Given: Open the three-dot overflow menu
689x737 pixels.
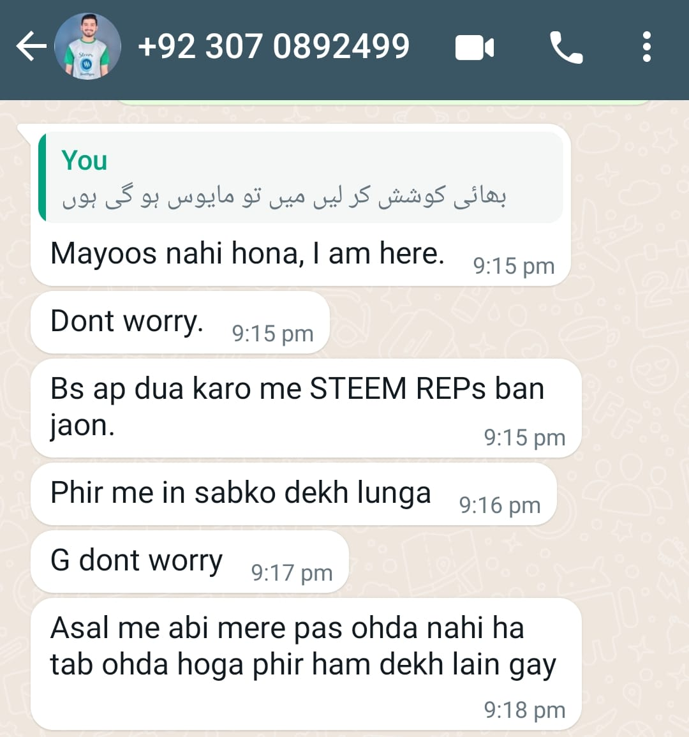Looking at the screenshot, I should pyautogui.click(x=647, y=47).
